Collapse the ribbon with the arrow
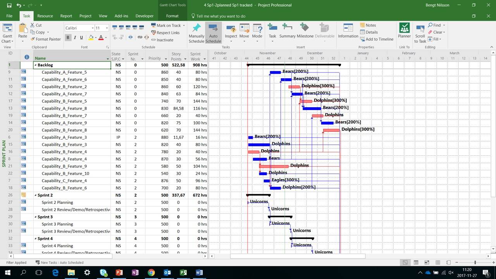 tap(492, 47)
